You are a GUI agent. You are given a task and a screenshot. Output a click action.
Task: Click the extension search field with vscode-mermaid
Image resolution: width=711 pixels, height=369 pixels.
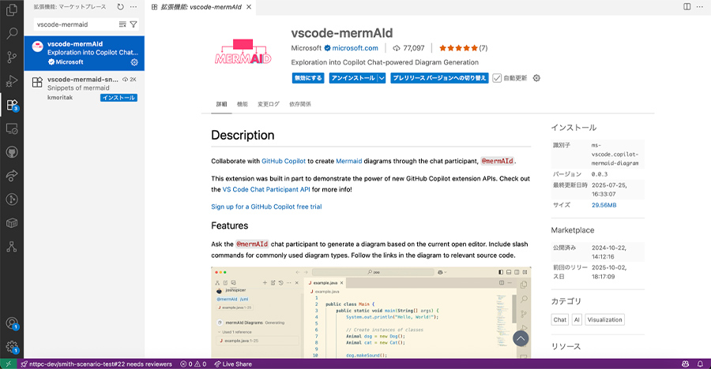click(75, 24)
